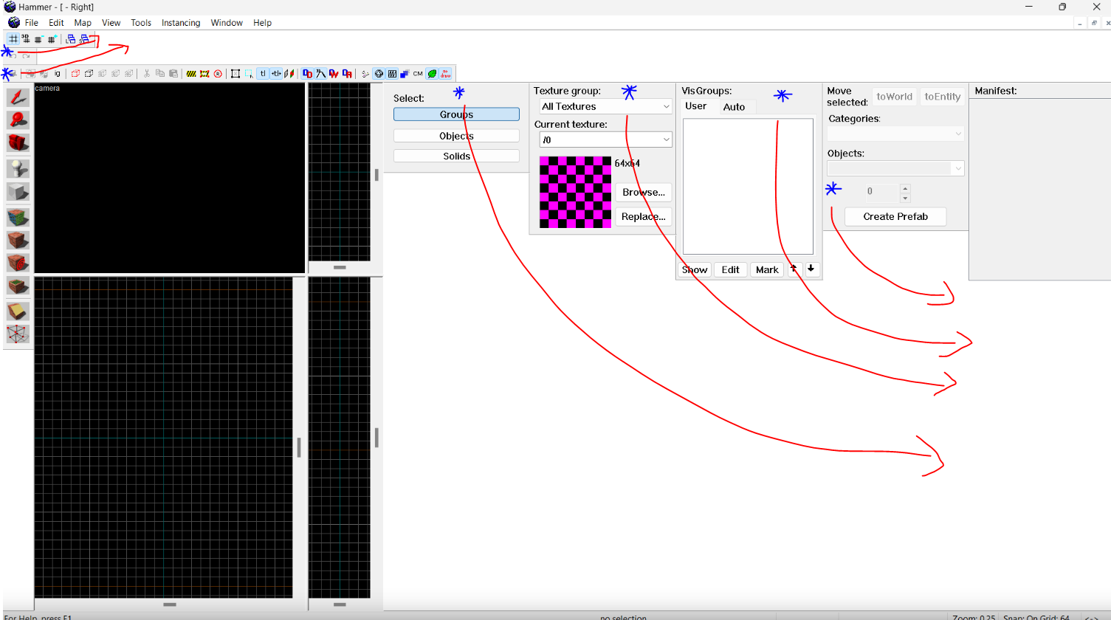
Task: Click the prefab number input field
Action: pos(882,192)
